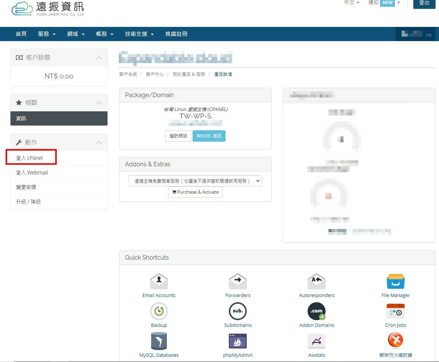Click the wrench icon beside 動作
439x362 pixels.
tap(19, 142)
